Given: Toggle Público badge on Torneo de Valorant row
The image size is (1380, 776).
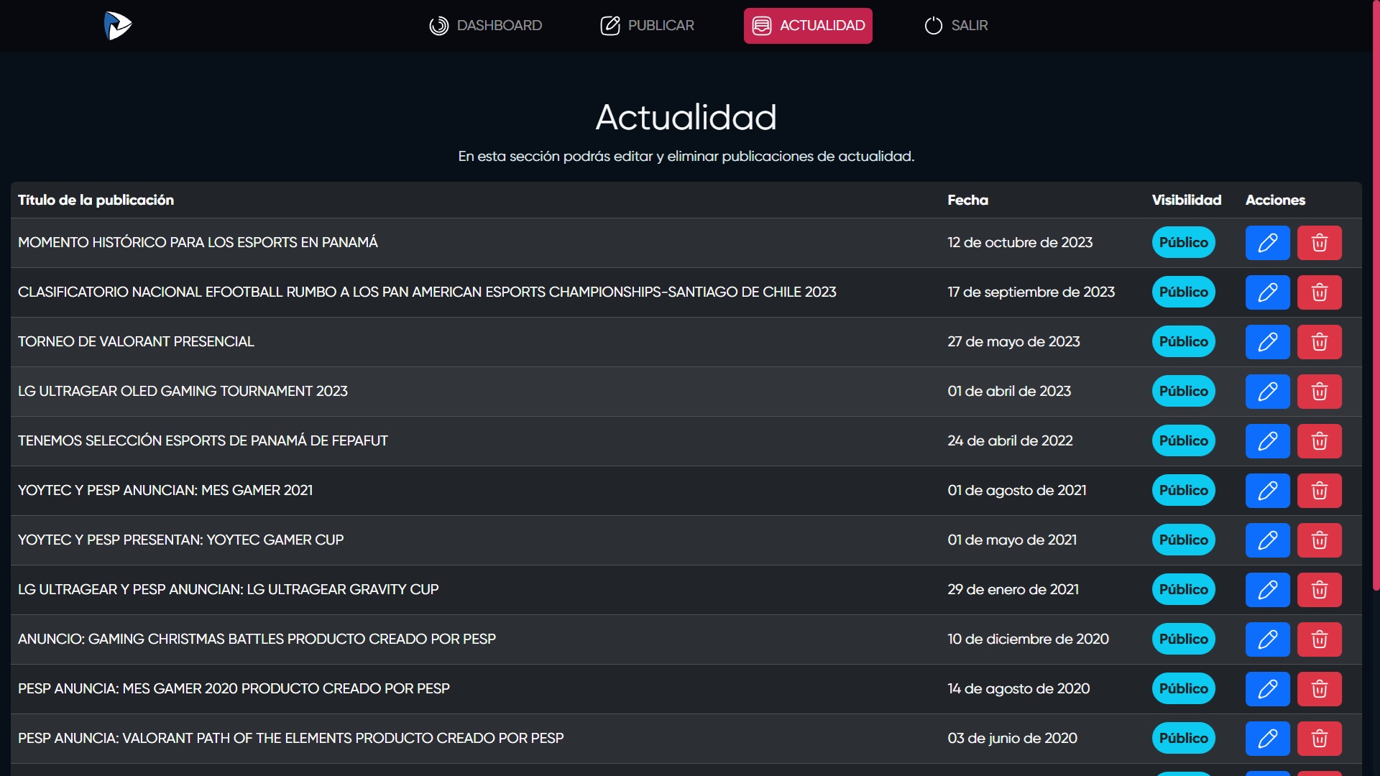Looking at the screenshot, I should point(1184,342).
